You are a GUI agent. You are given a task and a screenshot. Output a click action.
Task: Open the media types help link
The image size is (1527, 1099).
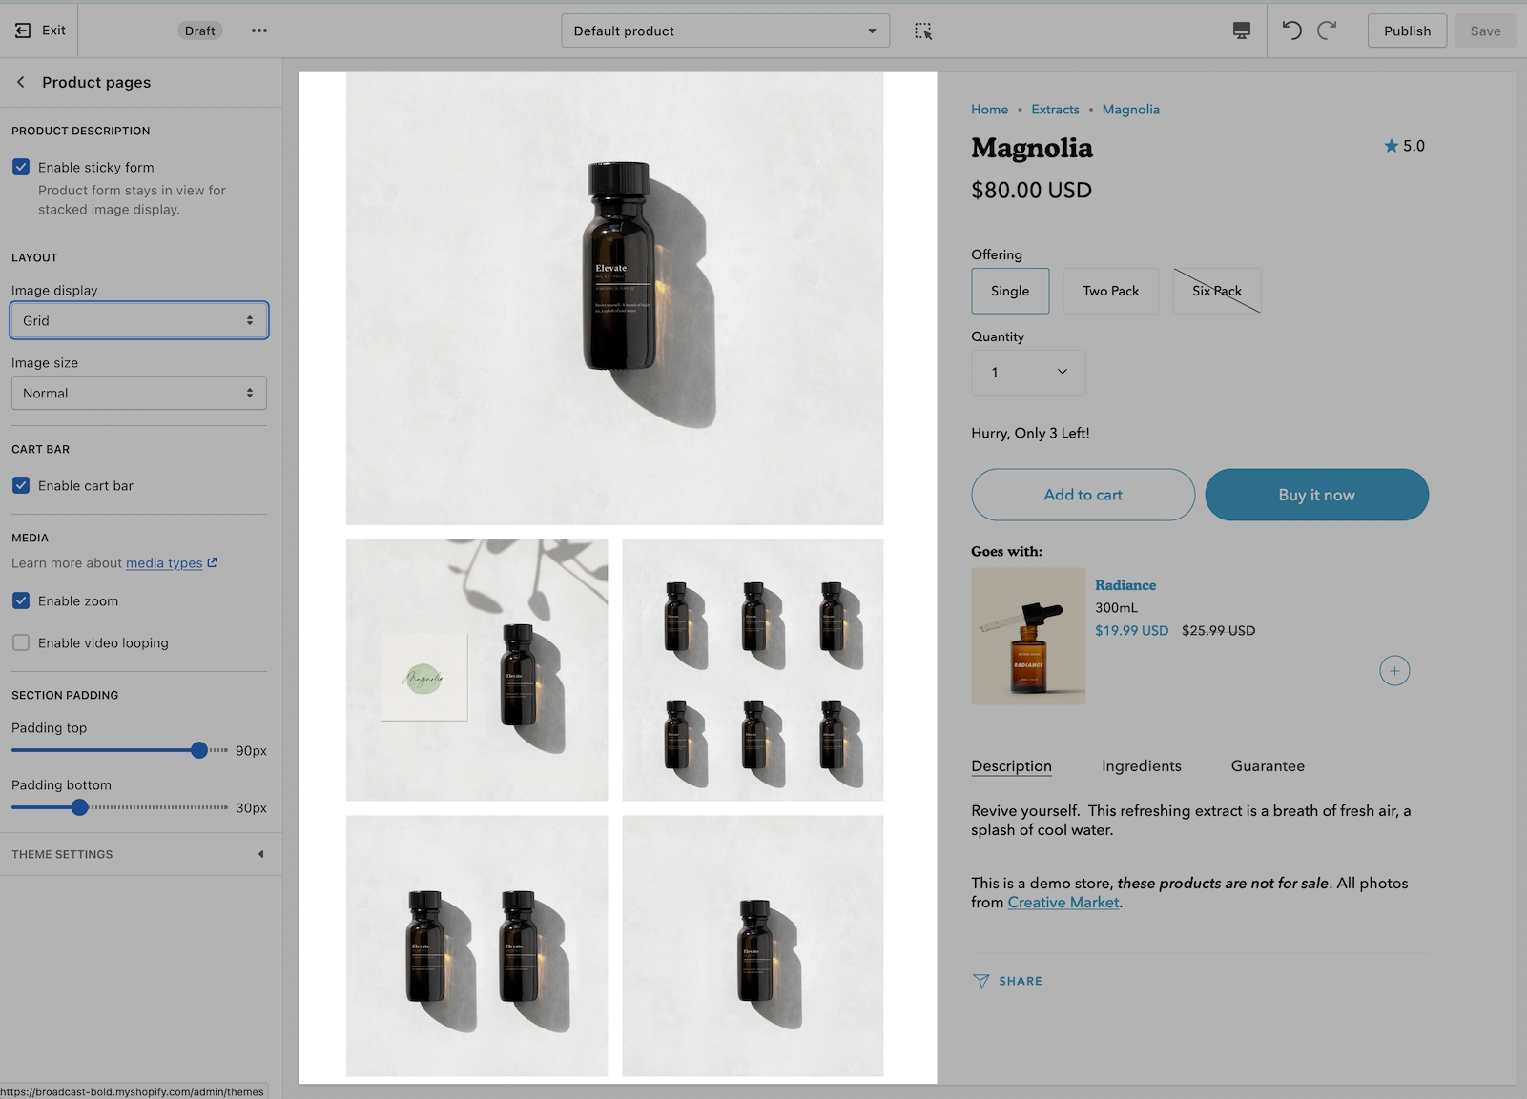pos(164,562)
